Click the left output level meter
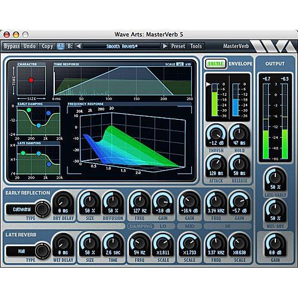This screenshot has width=298, height=298. click(266, 121)
